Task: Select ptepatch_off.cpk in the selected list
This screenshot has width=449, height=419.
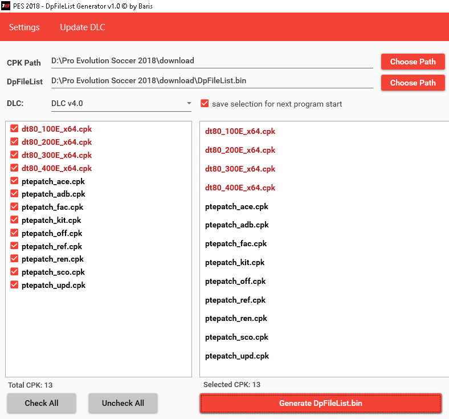Action: click(x=235, y=281)
